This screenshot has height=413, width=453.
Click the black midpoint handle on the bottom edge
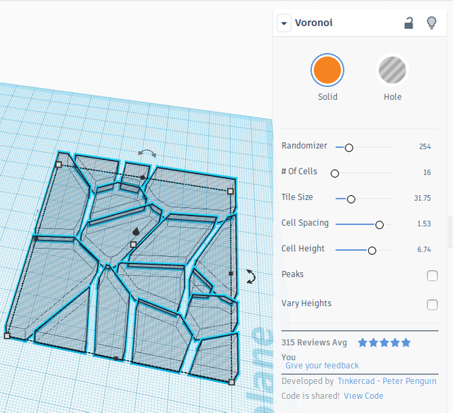pos(116,359)
